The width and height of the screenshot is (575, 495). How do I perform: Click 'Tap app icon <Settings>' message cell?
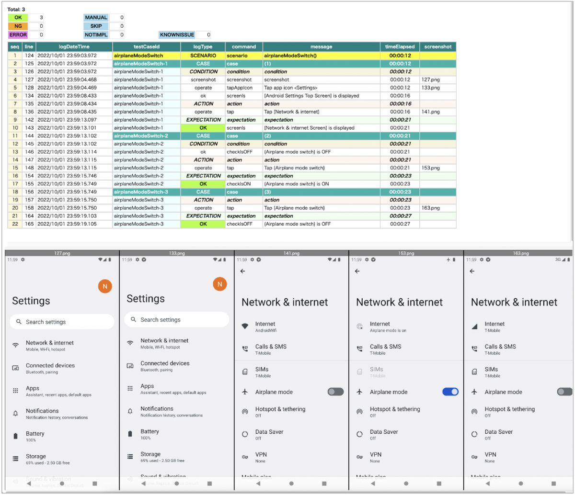coord(322,88)
